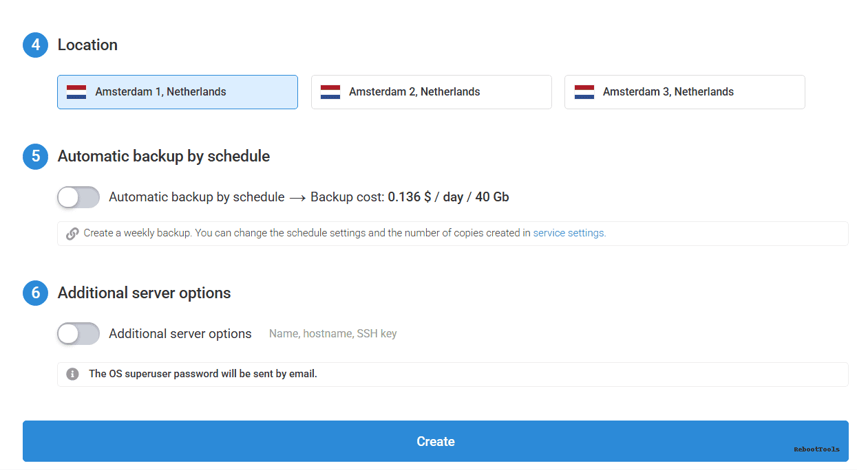Click the step 5 Automatic backup number badge
The width and height of the screenshot is (857, 470).
(35, 157)
